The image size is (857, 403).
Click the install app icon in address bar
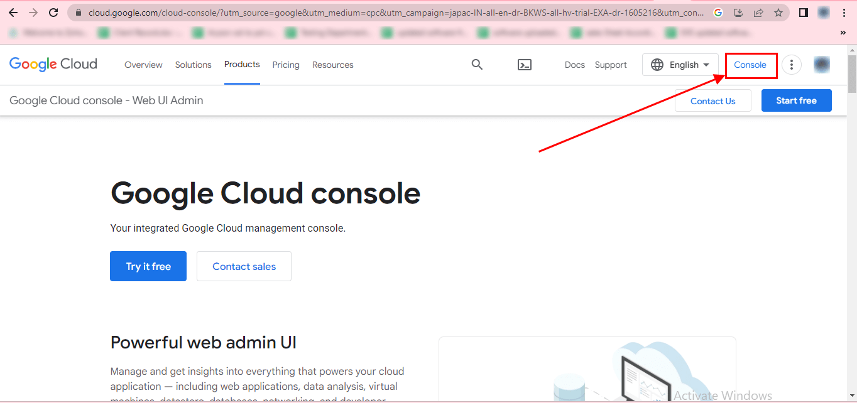click(x=738, y=13)
